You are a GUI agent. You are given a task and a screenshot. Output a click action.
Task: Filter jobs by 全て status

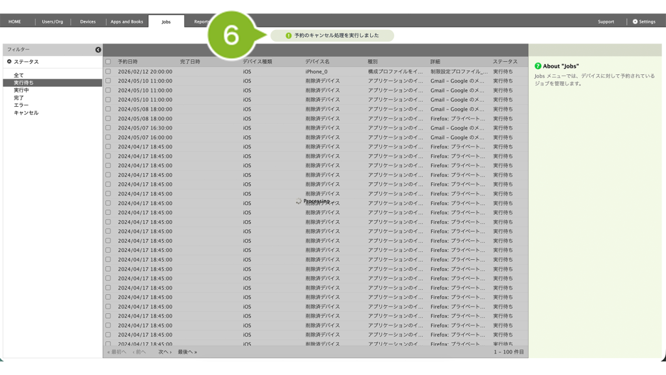[19, 76]
